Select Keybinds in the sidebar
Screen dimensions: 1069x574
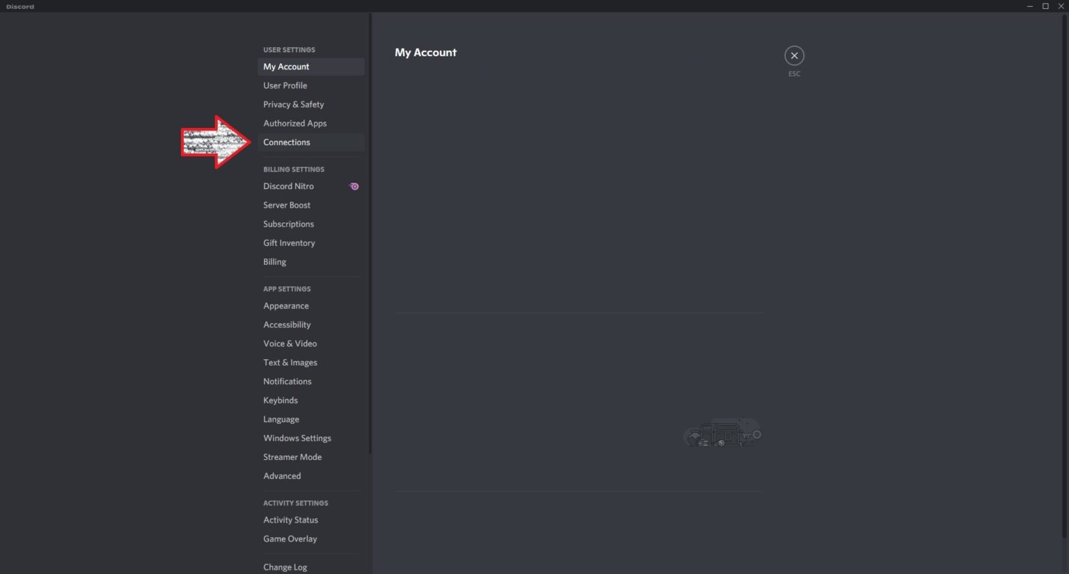point(280,400)
